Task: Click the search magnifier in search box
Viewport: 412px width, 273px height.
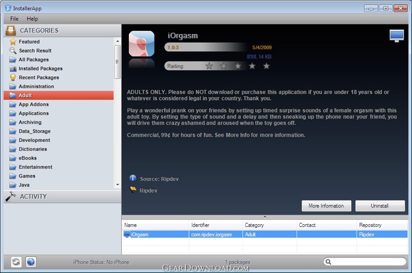Action: tap(328, 262)
